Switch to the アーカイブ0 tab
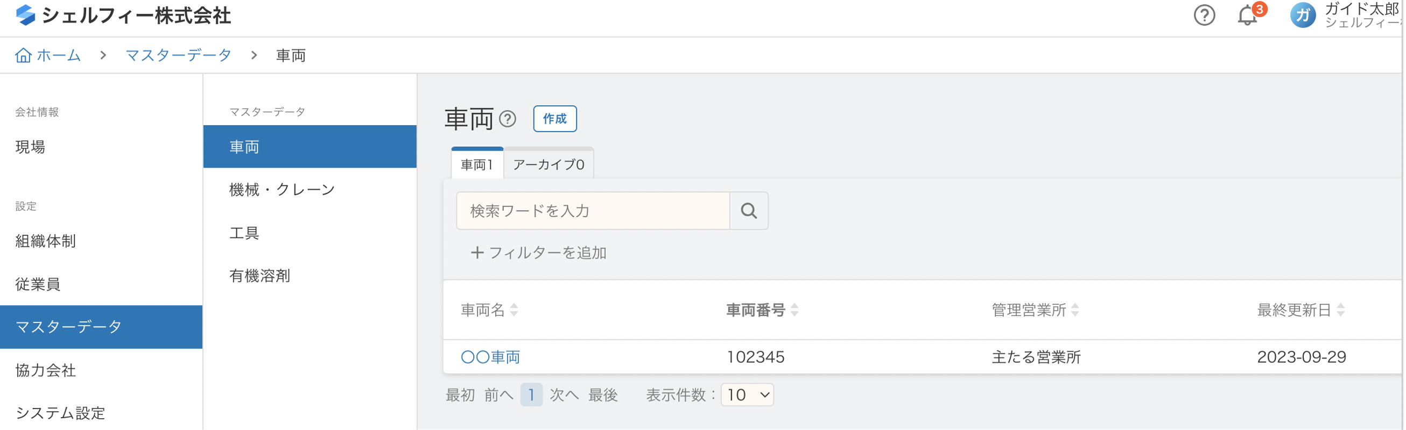Viewport: 1406px width, 430px height. (549, 164)
